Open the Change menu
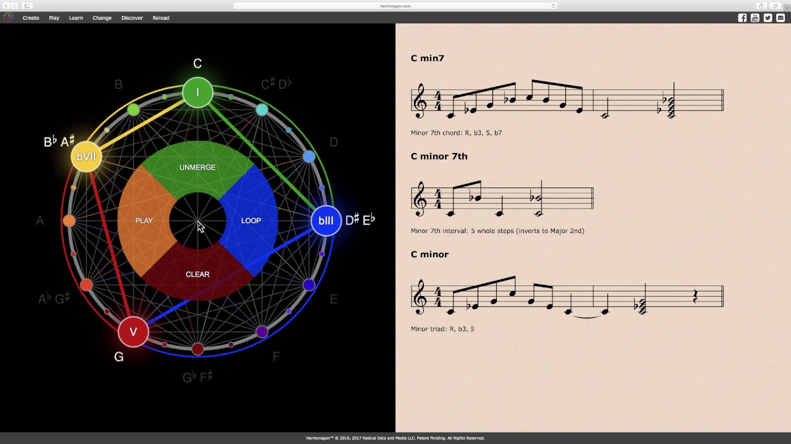Screen dimensions: 791x444 (102, 18)
